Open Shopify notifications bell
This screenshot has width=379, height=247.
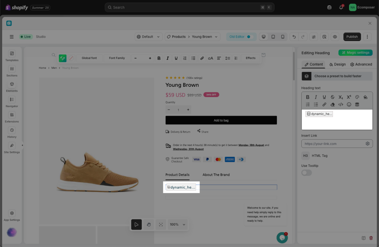coord(341,7)
